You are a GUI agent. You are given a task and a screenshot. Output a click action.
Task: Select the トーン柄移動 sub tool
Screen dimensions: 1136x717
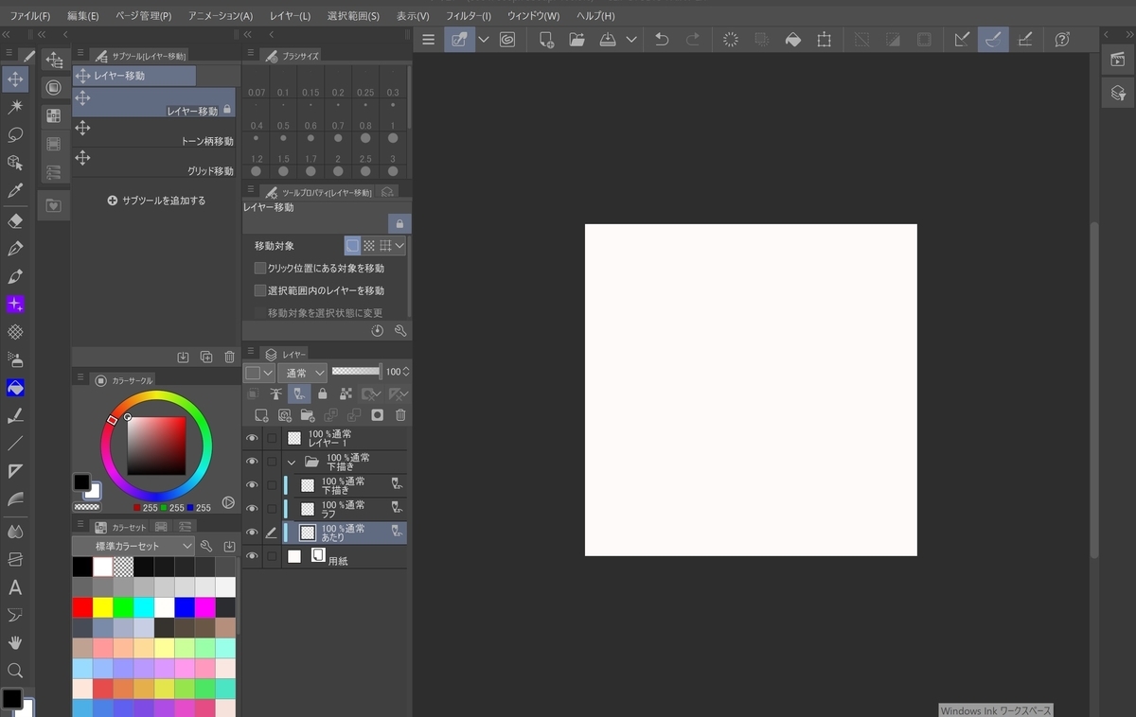click(153, 134)
